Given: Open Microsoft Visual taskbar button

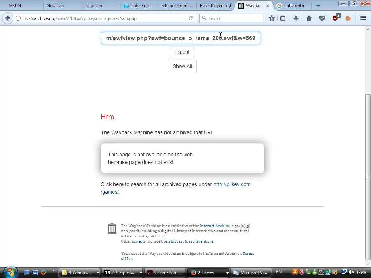Looking at the screenshot, I should point(251,273).
